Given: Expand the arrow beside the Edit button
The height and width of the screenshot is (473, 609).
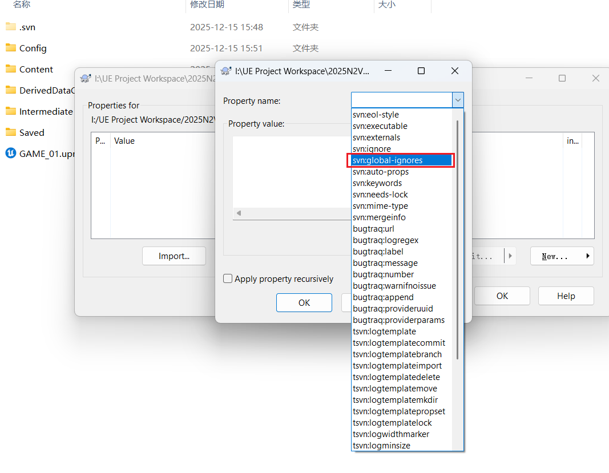Looking at the screenshot, I should click(x=510, y=256).
